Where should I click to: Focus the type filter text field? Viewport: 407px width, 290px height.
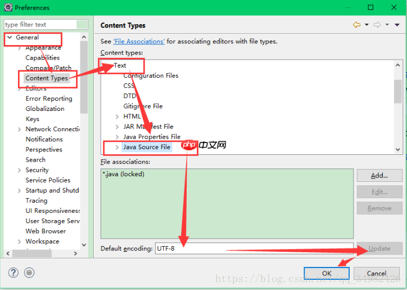point(46,24)
